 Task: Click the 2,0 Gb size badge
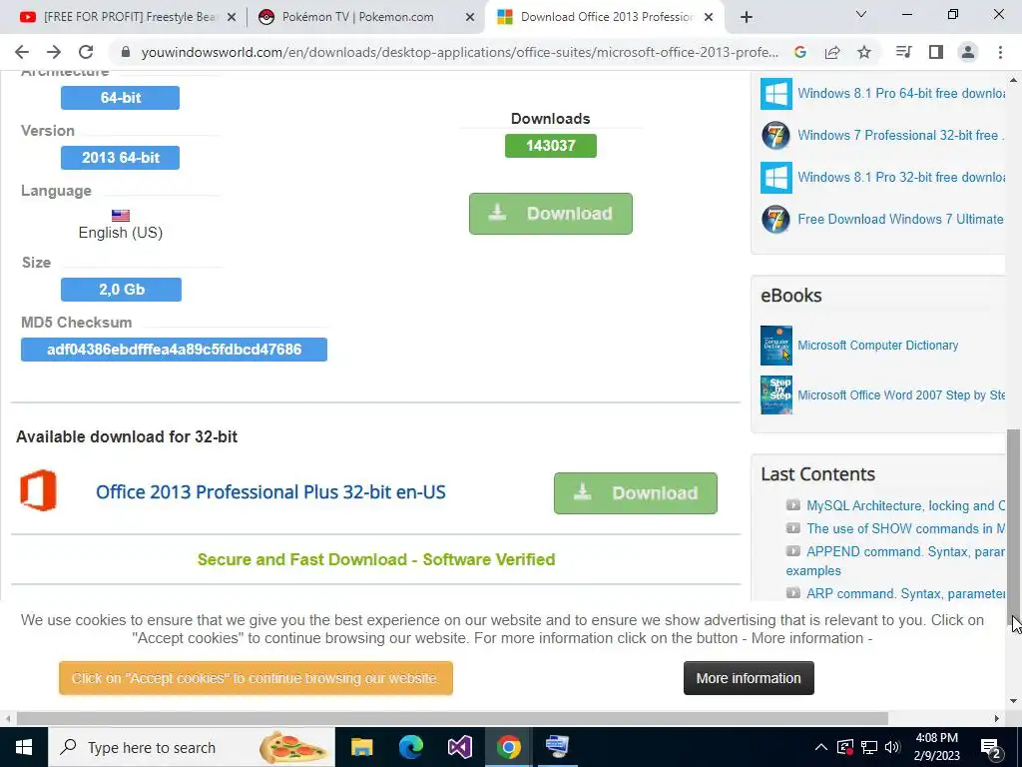click(121, 290)
